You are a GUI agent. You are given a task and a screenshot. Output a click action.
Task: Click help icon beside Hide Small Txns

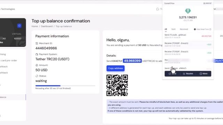tap(210, 29)
